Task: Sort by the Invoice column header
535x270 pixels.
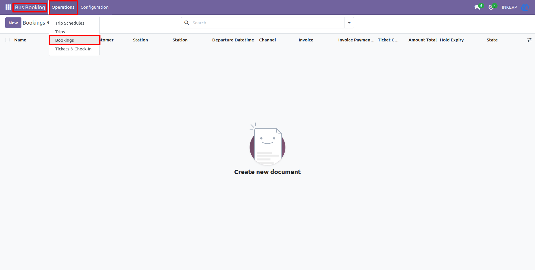Action: (306, 40)
